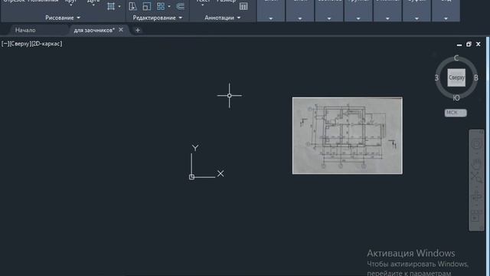Open the steering wheel in navigation bar
Image resolution: width=490 pixels, height=276 pixels.
(x=476, y=144)
